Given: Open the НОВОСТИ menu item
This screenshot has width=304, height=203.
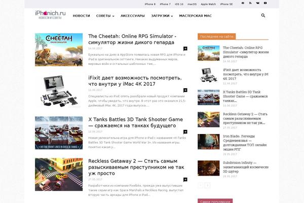Looking at the screenshot, I should (82, 16).
